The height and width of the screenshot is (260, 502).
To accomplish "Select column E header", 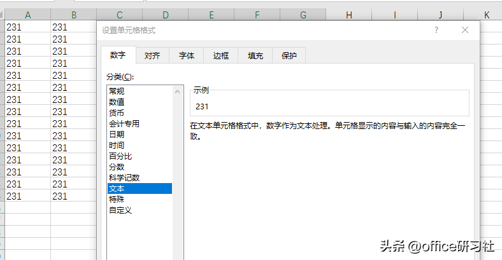I will tap(212, 15).
